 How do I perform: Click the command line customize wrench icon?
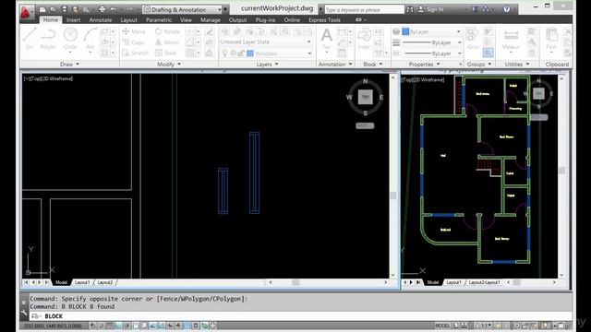coord(24,314)
